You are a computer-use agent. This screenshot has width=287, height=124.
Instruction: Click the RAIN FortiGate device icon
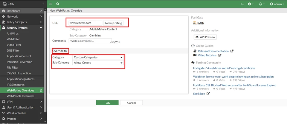(195, 23)
